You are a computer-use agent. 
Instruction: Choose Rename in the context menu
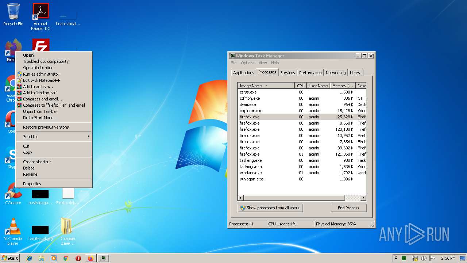click(x=54, y=174)
